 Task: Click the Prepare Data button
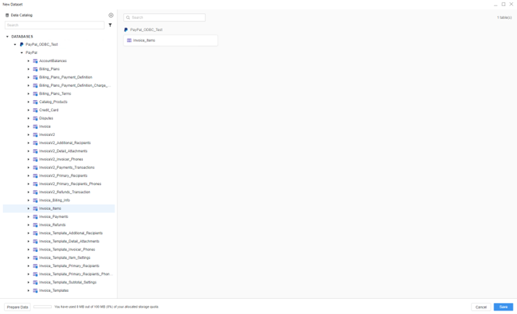point(17,307)
